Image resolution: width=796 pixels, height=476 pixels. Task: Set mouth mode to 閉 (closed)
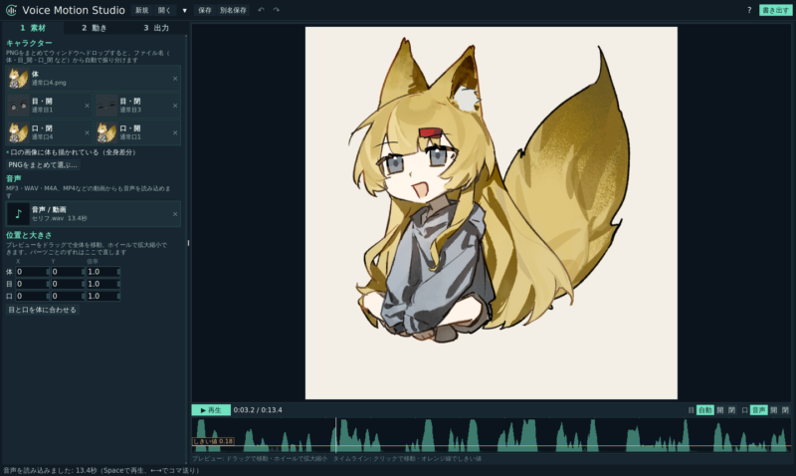tap(785, 410)
